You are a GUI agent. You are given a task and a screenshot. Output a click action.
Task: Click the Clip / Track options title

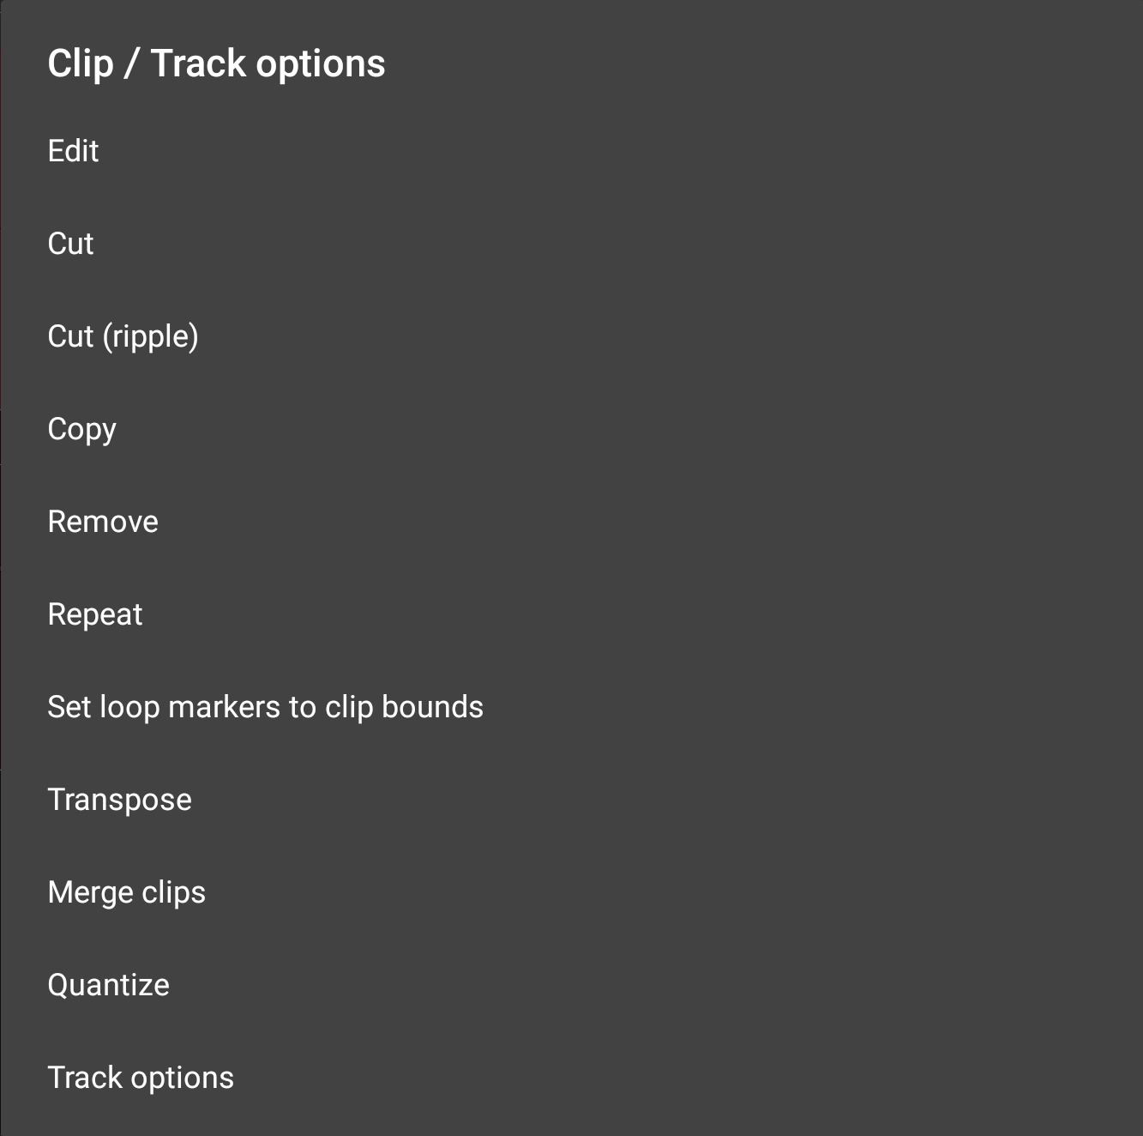tap(217, 63)
